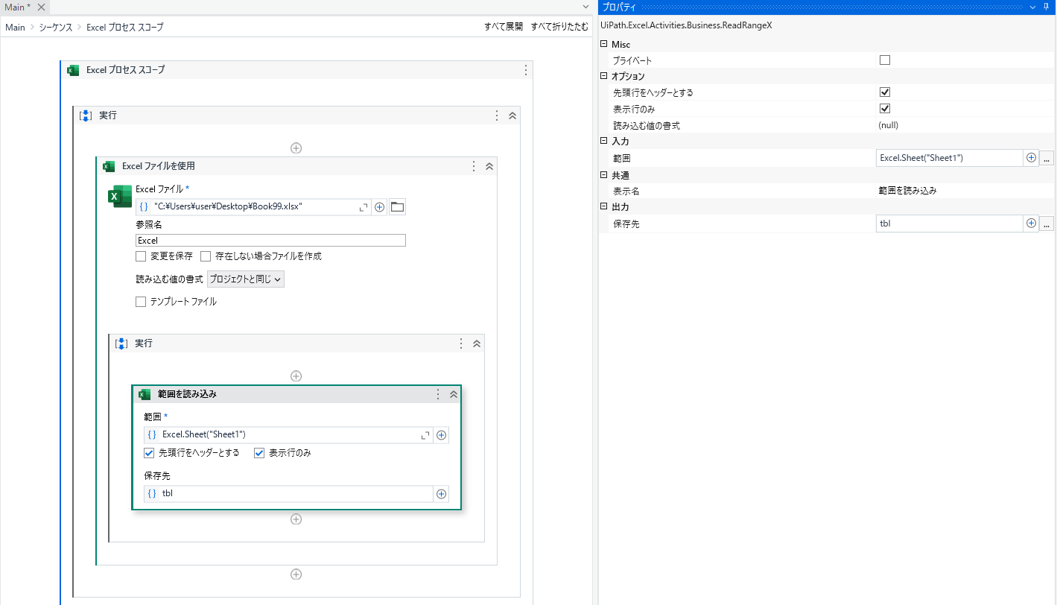Open options menu of 範囲を読み込み activity
1057x605 pixels.
pyautogui.click(x=438, y=394)
